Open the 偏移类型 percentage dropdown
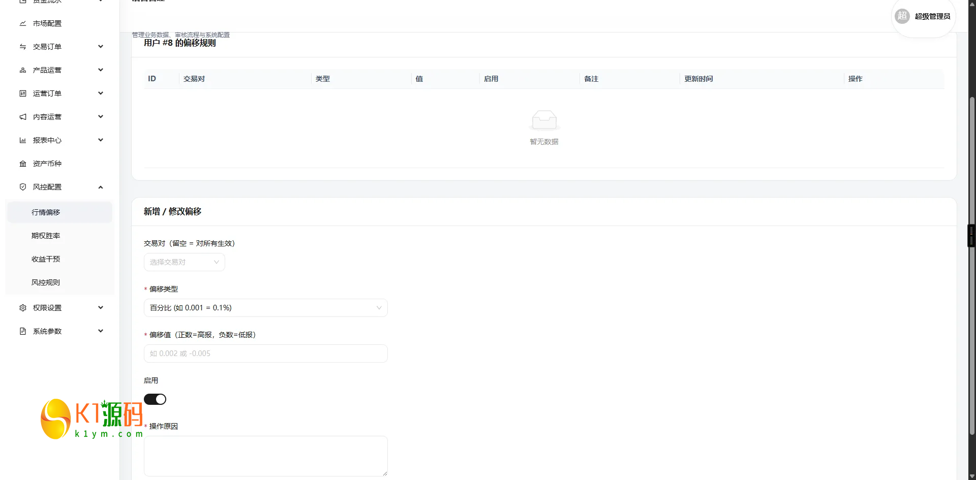The image size is (976, 480). tap(266, 308)
